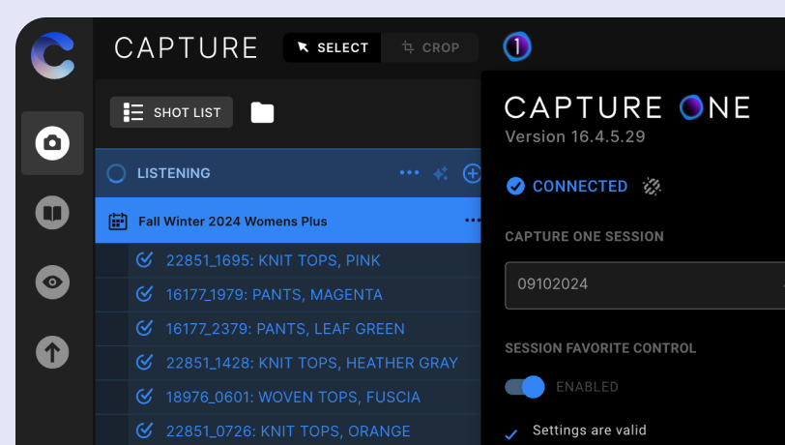
Task: Activate the Select tool
Action: pyautogui.click(x=333, y=47)
